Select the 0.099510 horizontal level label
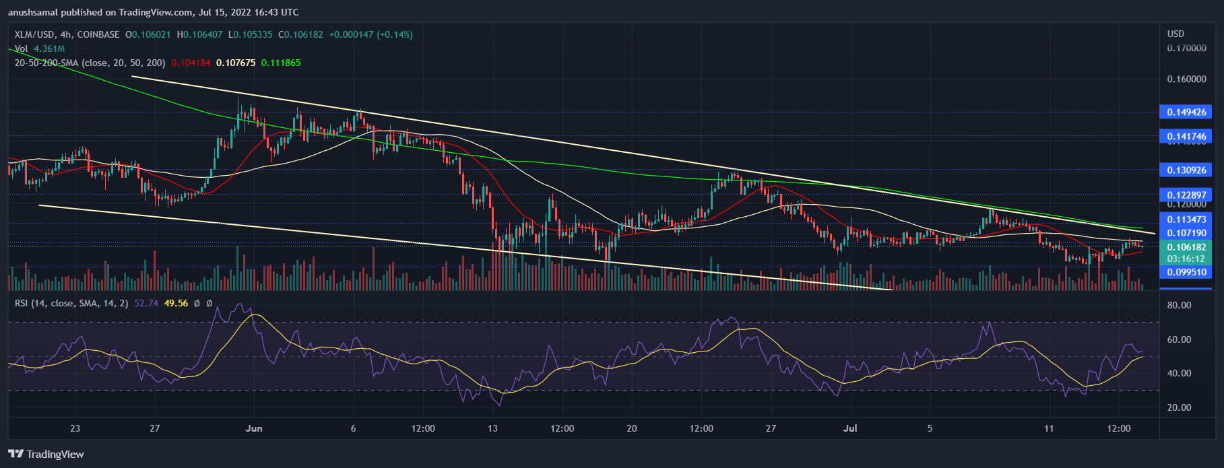The width and height of the screenshot is (1224, 468). (1186, 272)
